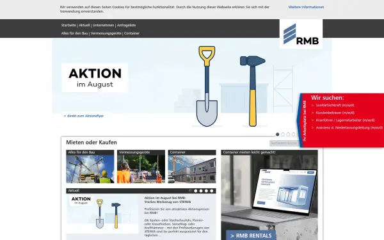Open Container in the navigation bar
Image resolution: width=384 pixels, height=240 pixels.
(132, 33)
